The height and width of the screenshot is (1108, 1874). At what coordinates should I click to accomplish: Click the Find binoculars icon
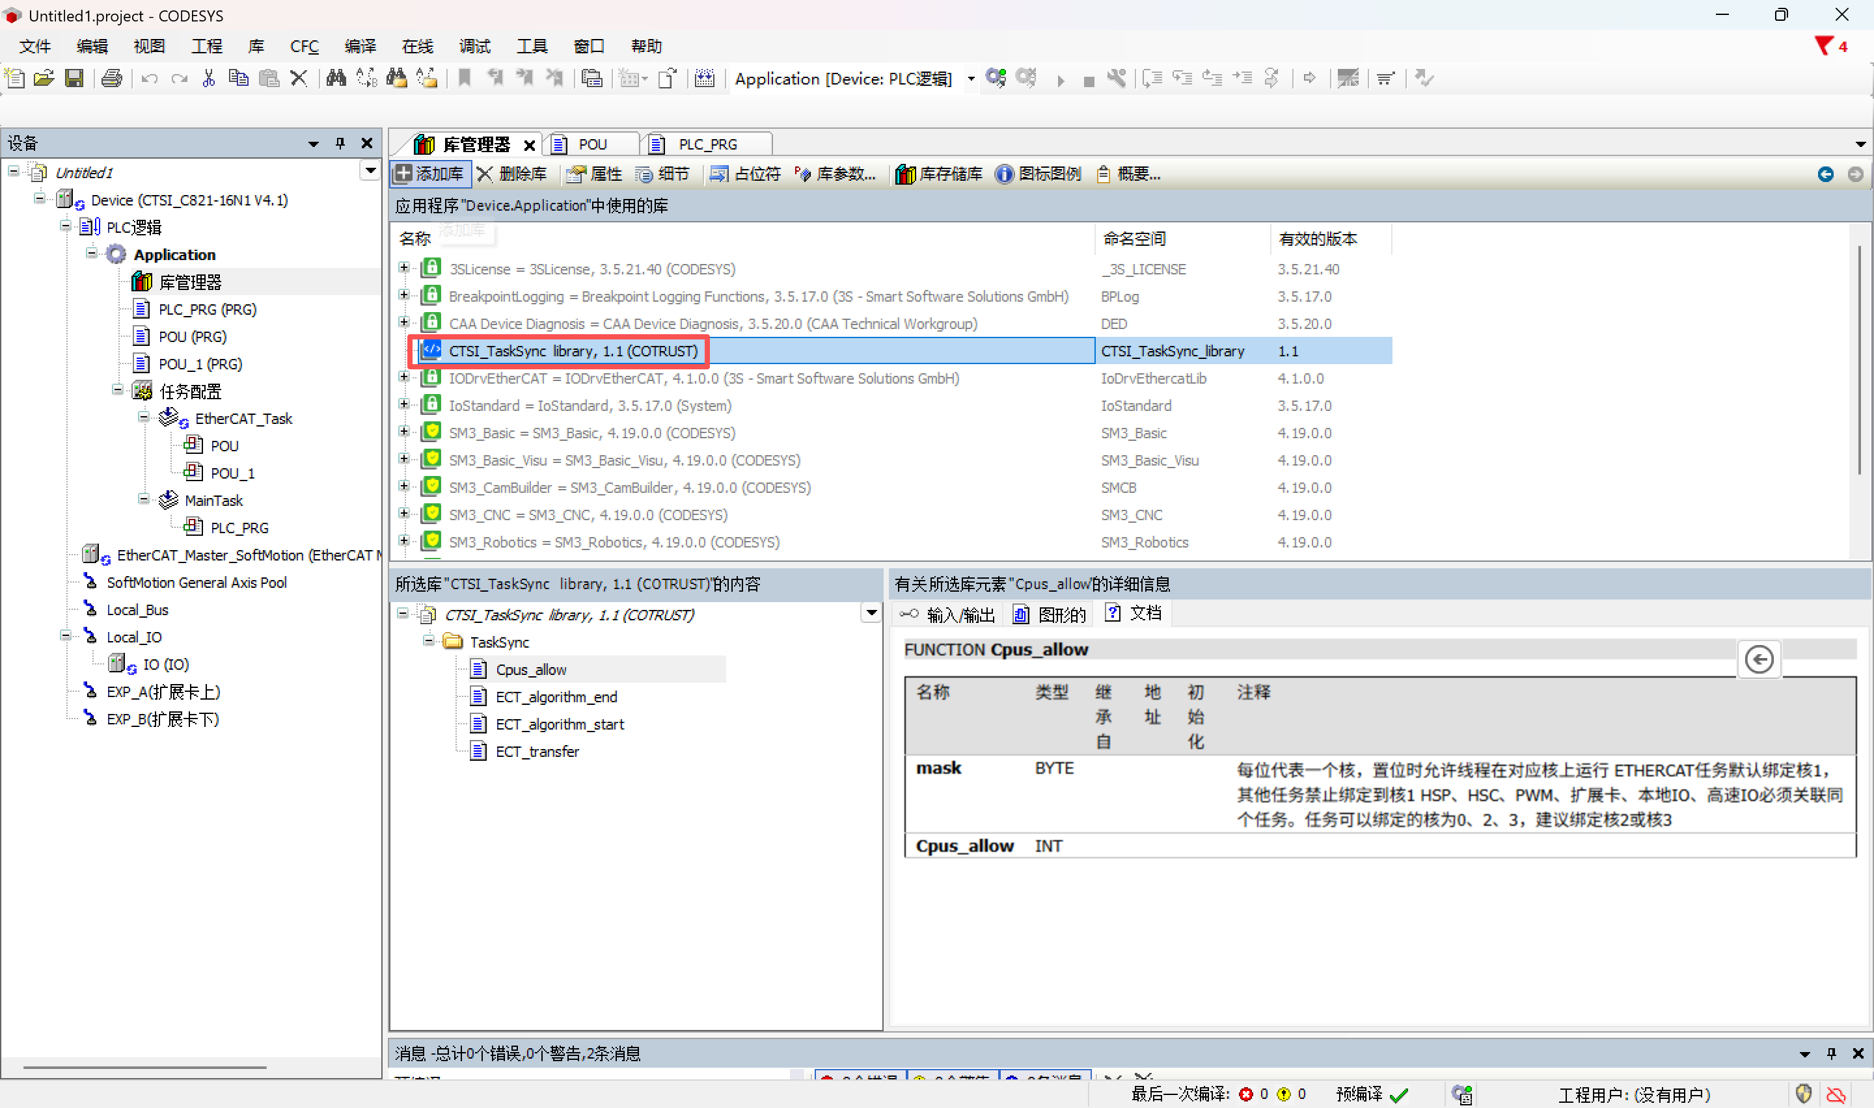click(x=336, y=79)
